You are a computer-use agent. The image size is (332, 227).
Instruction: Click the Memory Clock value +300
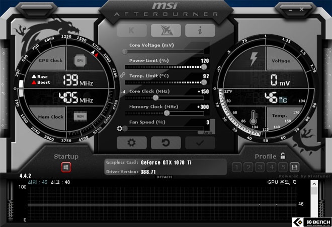coord(203,107)
